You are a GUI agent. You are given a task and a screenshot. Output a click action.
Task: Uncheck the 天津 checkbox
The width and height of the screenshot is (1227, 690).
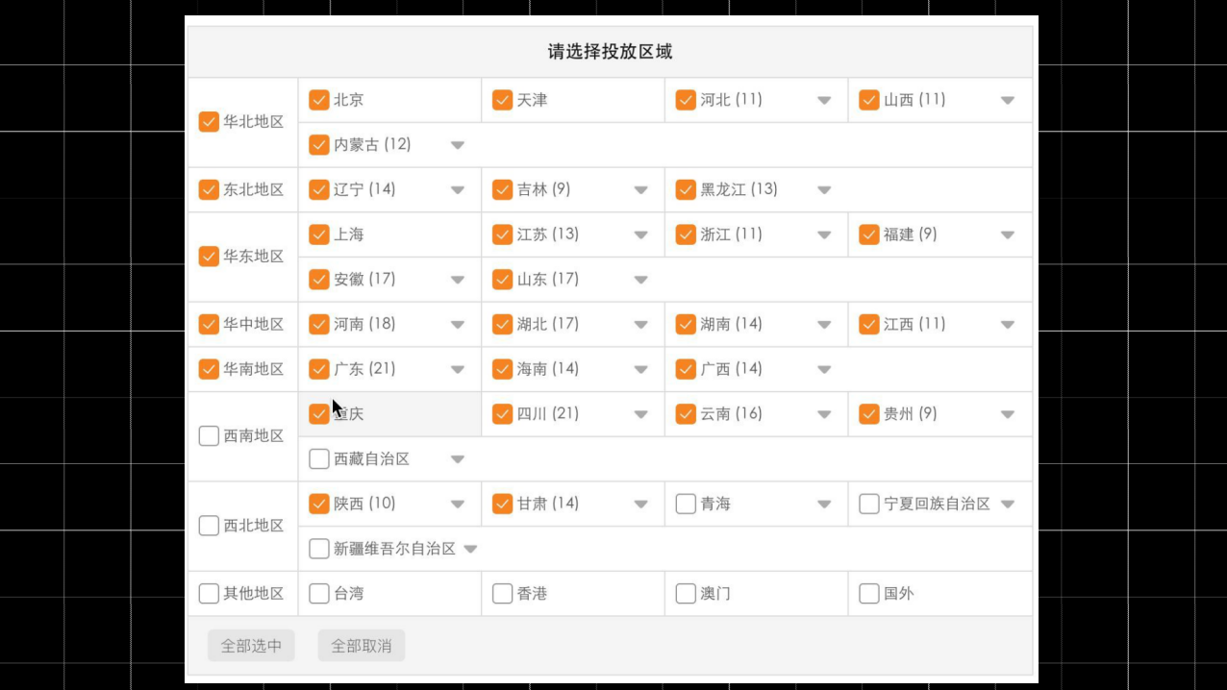502,100
